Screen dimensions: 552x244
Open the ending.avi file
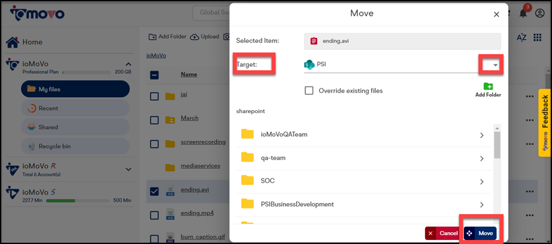195,190
